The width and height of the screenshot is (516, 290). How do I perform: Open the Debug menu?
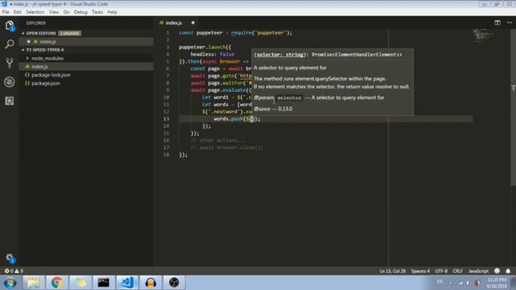click(81, 12)
